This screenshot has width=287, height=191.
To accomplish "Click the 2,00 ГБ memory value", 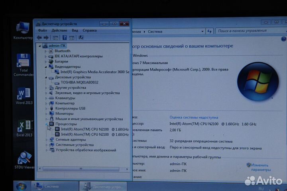I will point(175,130).
